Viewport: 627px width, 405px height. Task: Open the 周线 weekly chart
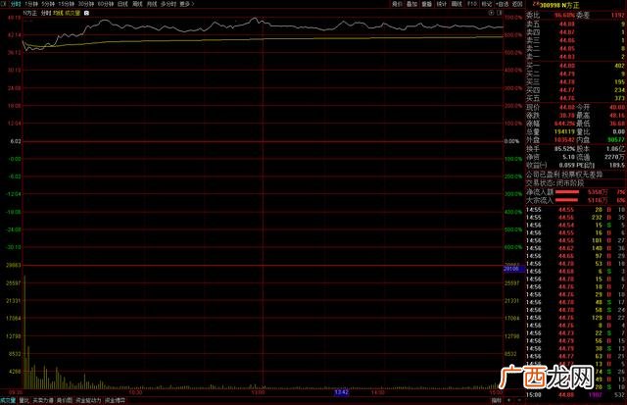tap(137, 4)
